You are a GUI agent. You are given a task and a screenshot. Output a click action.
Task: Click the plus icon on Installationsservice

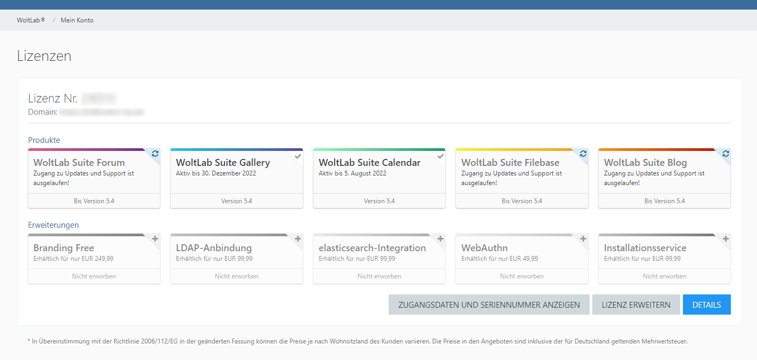[x=725, y=239]
